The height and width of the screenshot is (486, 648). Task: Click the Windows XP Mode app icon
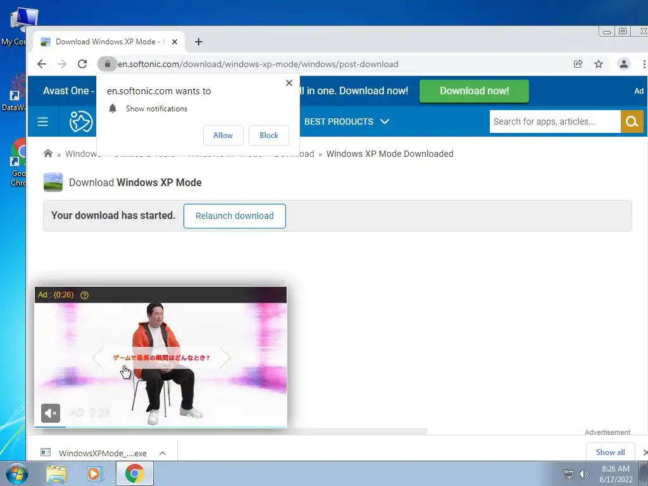[53, 182]
